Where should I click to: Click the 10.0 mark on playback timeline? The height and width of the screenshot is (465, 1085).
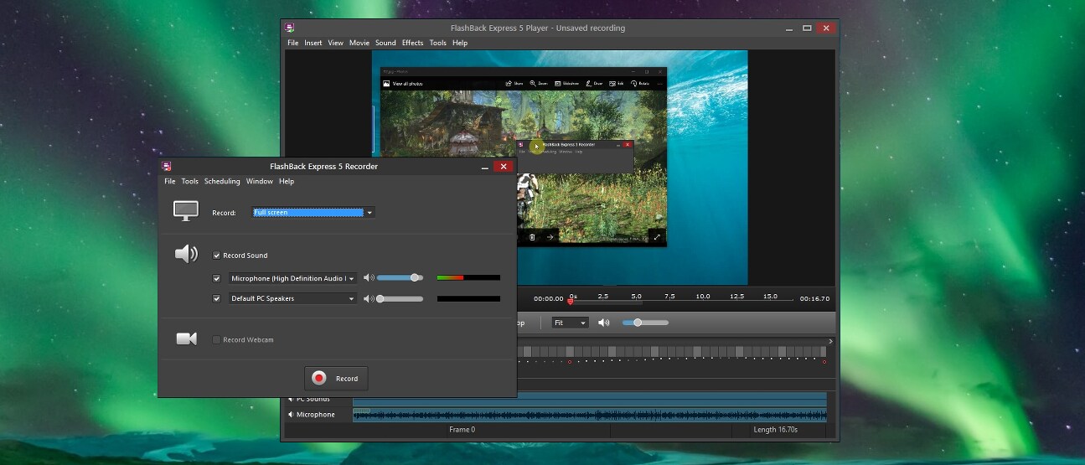702,297
